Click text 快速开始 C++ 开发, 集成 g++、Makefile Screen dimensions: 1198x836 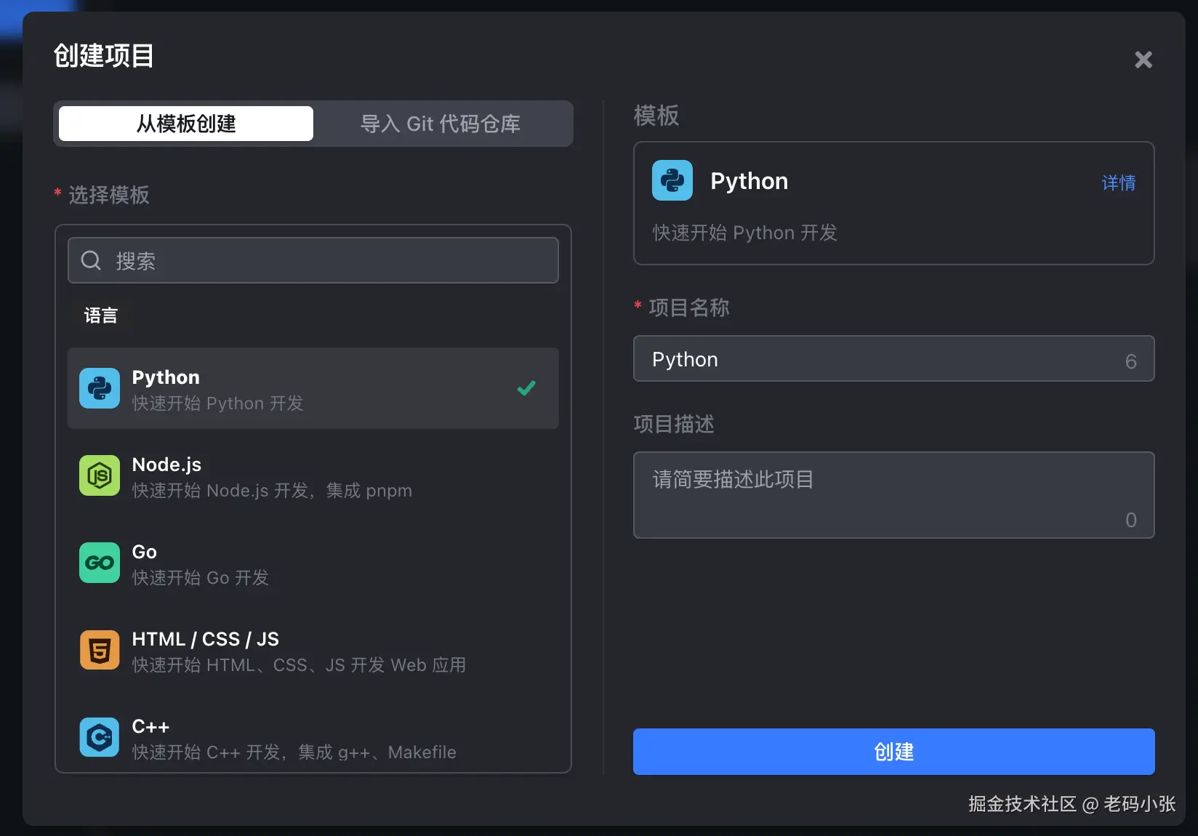pos(294,752)
